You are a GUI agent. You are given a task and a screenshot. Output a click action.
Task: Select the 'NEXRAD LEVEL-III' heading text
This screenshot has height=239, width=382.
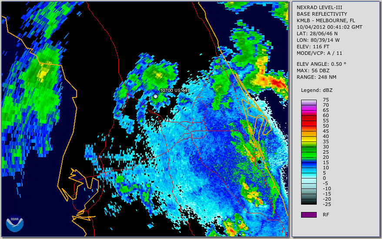[319, 7]
